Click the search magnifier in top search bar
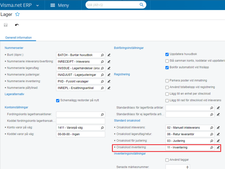This screenshot has height=169, width=225. point(141,5)
